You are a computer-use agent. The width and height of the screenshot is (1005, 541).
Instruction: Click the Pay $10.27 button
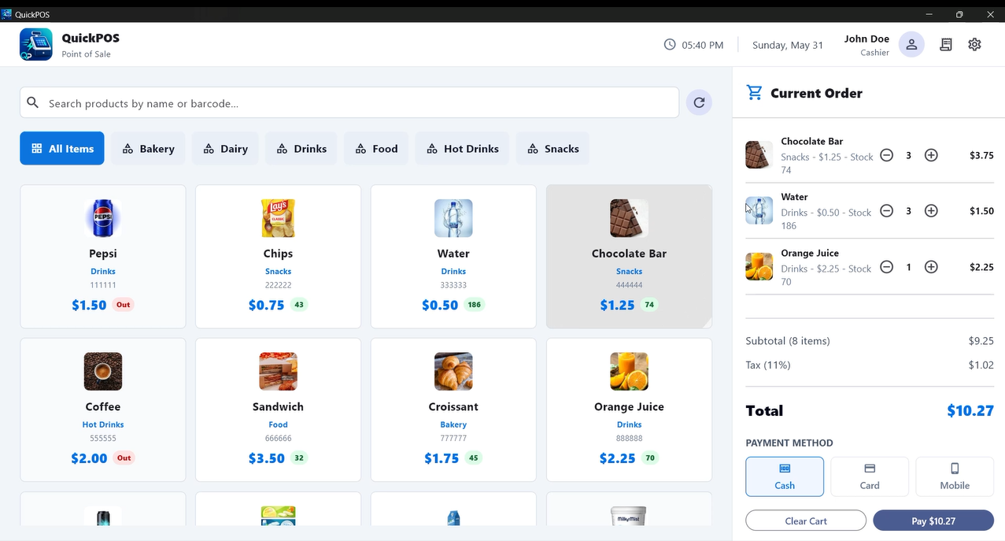pyautogui.click(x=933, y=521)
